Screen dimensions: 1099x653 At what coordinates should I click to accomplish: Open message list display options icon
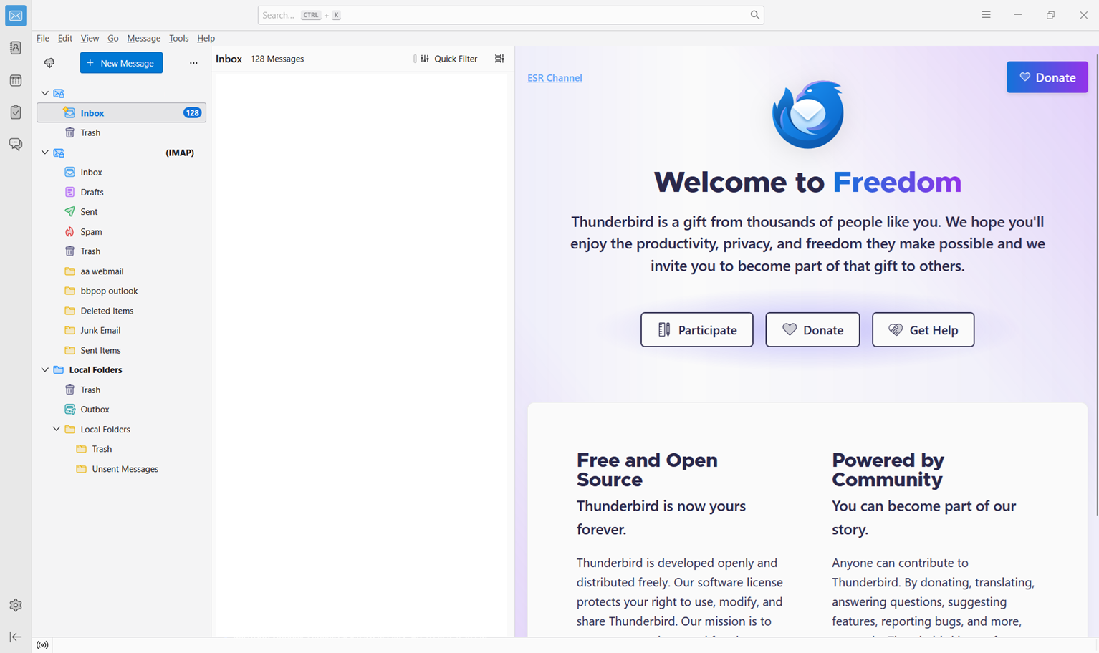(499, 59)
